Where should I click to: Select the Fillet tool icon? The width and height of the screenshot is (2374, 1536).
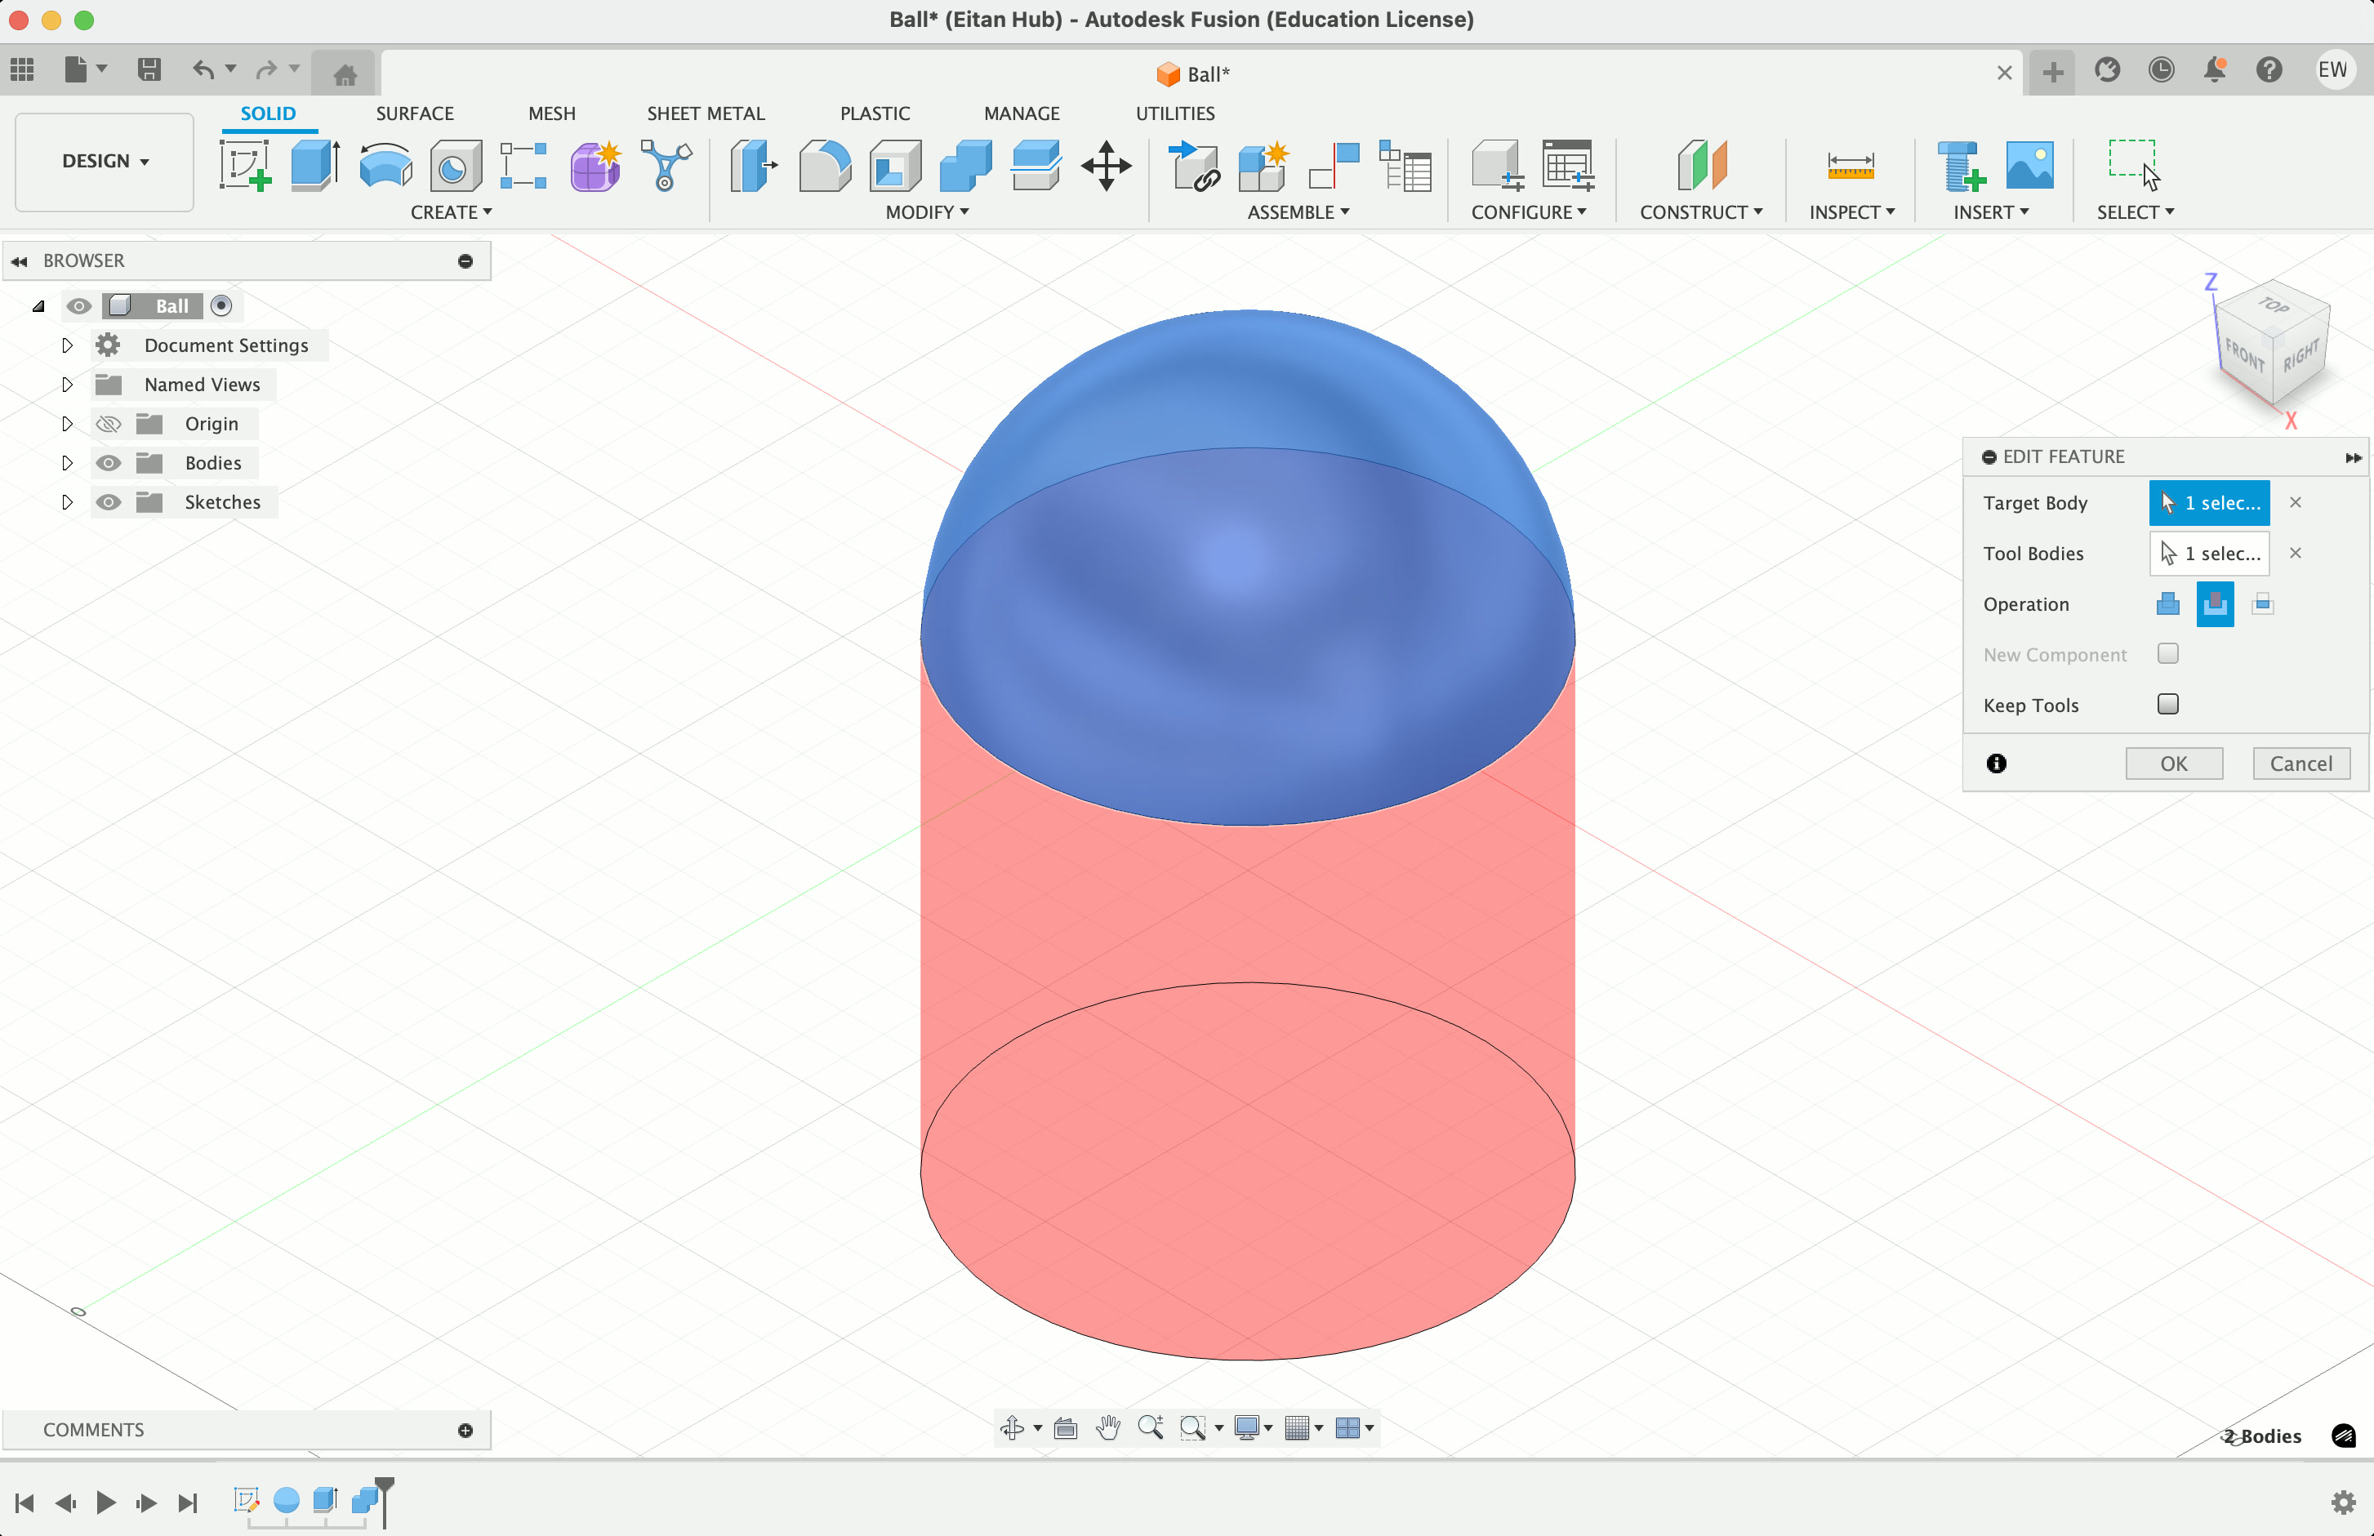coord(824,166)
